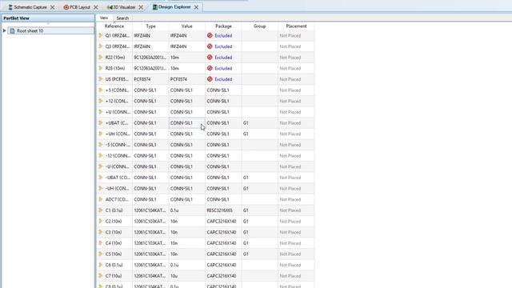
Task: Click the component icon for ADC7 row
Action: click(x=101, y=199)
